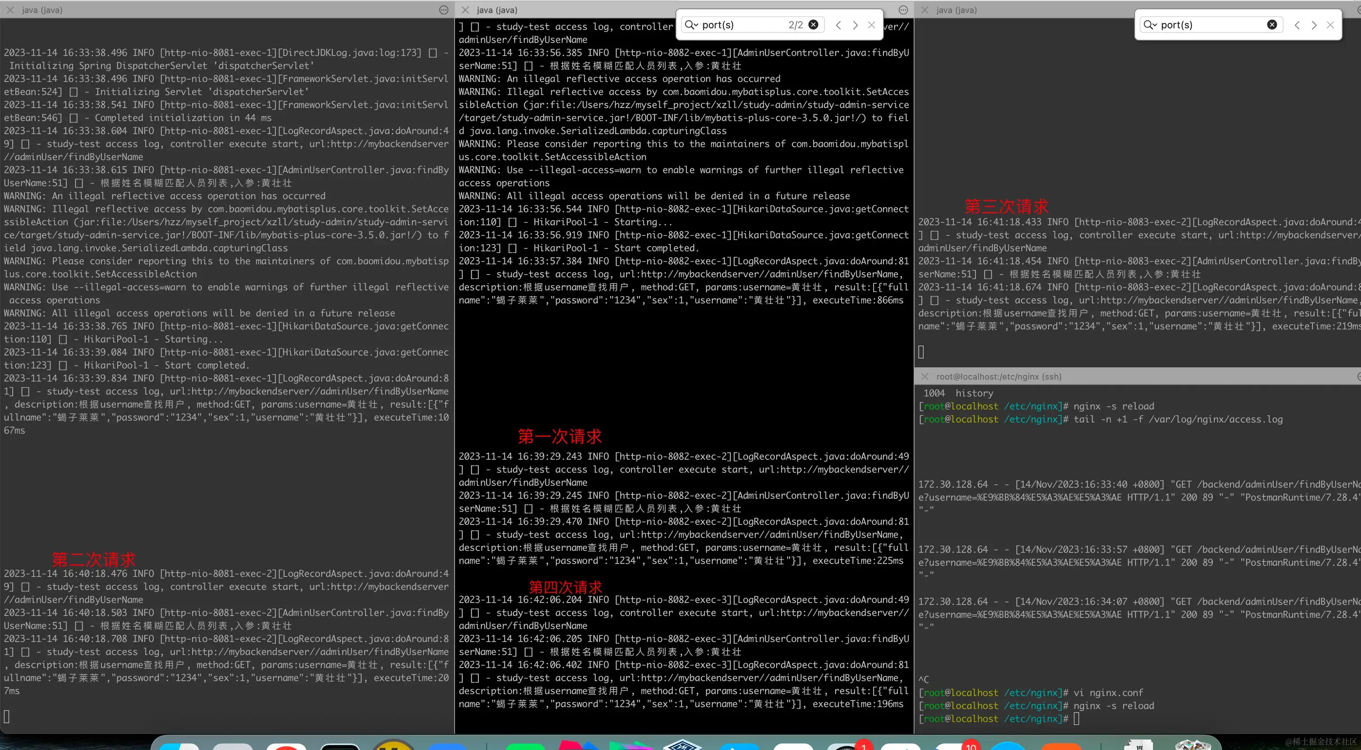The image size is (1361, 750).
Task: Go to the previous search match with the left chevron
Action: coord(838,24)
